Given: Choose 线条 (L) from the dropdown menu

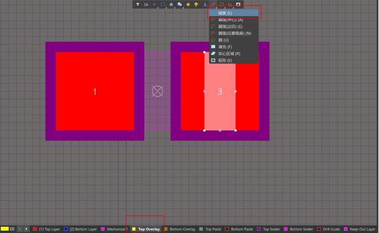Looking at the screenshot, I should pyautogui.click(x=225, y=13).
